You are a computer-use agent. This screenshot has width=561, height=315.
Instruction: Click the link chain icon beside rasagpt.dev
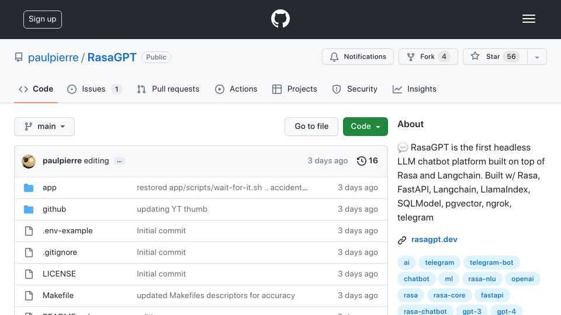coord(402,240)
